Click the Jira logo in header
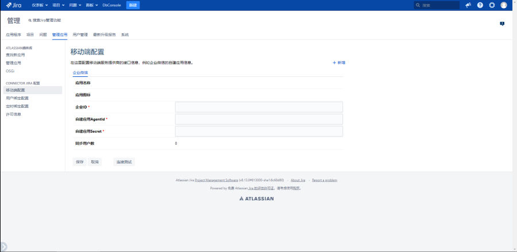517x252 pixels. point(14,5)
